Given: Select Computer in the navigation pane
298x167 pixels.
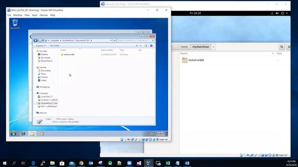Looking at the screenshot, I should point(42,93).
